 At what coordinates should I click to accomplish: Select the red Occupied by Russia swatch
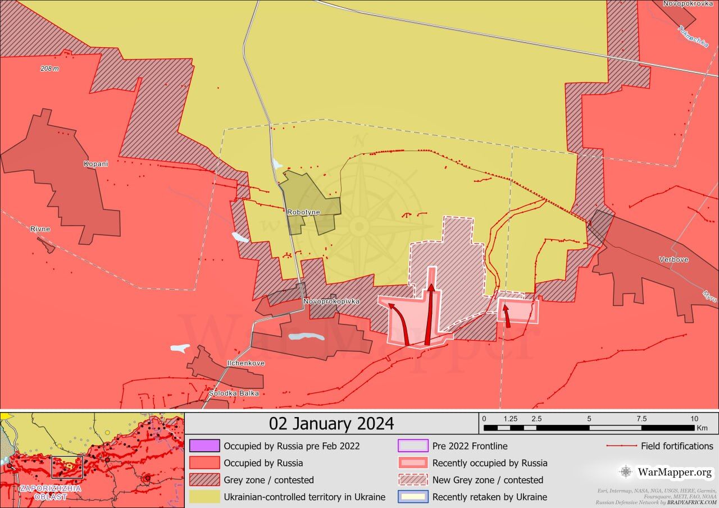click(204, 463)
